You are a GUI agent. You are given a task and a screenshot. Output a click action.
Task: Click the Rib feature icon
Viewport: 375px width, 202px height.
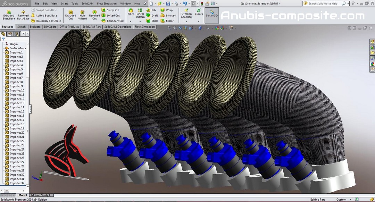click(x=151, y=10)
